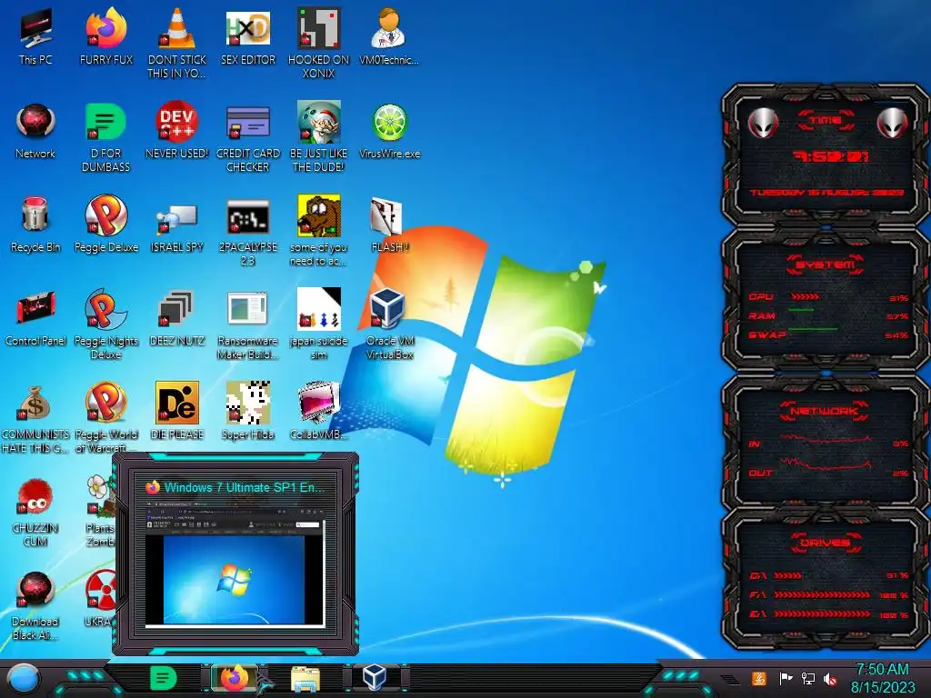Click the BE JUST LIKE THE DUDE icon

tap(319, 121)
